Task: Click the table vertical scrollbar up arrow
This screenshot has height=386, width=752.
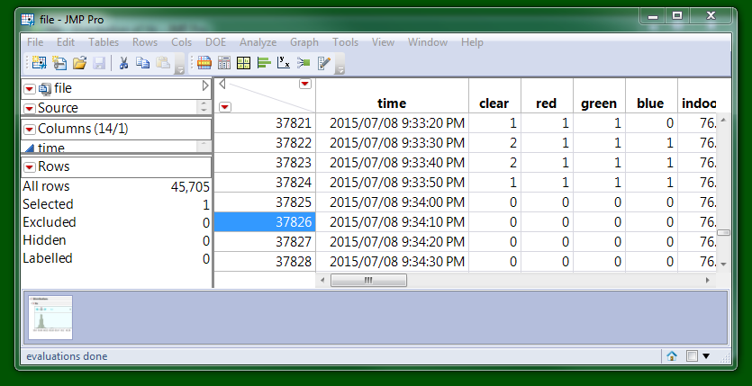Action: tap(724, 120)
